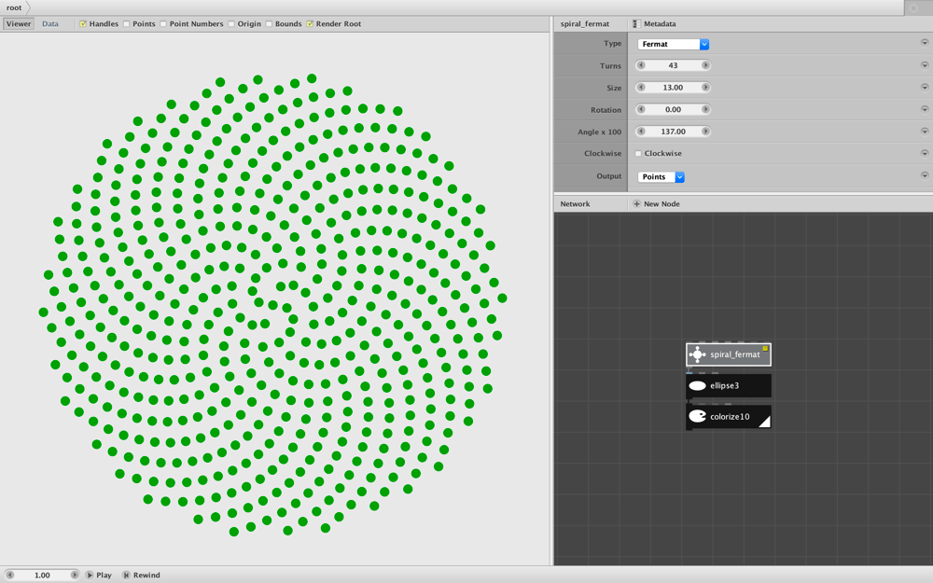
Task: Open the Type dropdown set to Fermat
Action: (x=673, y=44)
